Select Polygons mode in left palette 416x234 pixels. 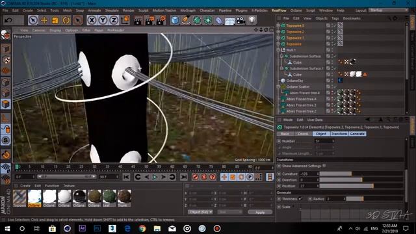pyautogui.click(x=6, y=104)
